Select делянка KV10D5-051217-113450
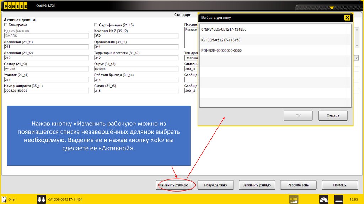 [x=275, y=40]
